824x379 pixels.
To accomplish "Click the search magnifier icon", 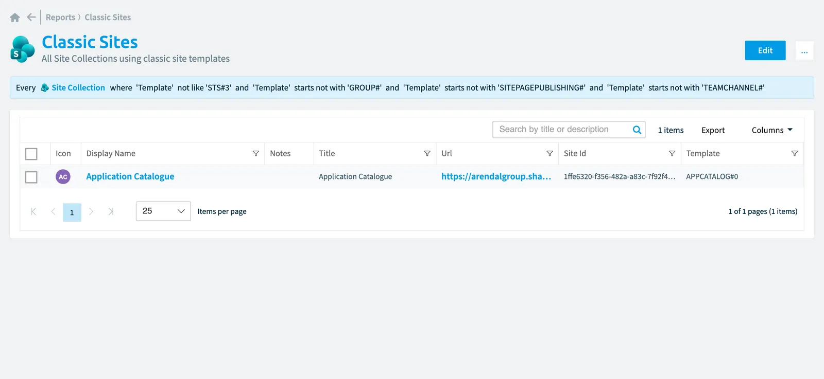I will pos(637,130).
